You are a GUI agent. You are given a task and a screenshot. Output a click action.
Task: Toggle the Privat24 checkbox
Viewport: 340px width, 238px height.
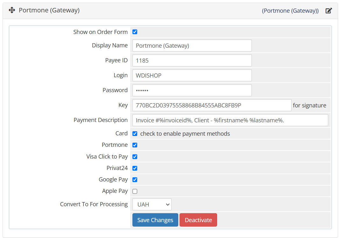135,168
